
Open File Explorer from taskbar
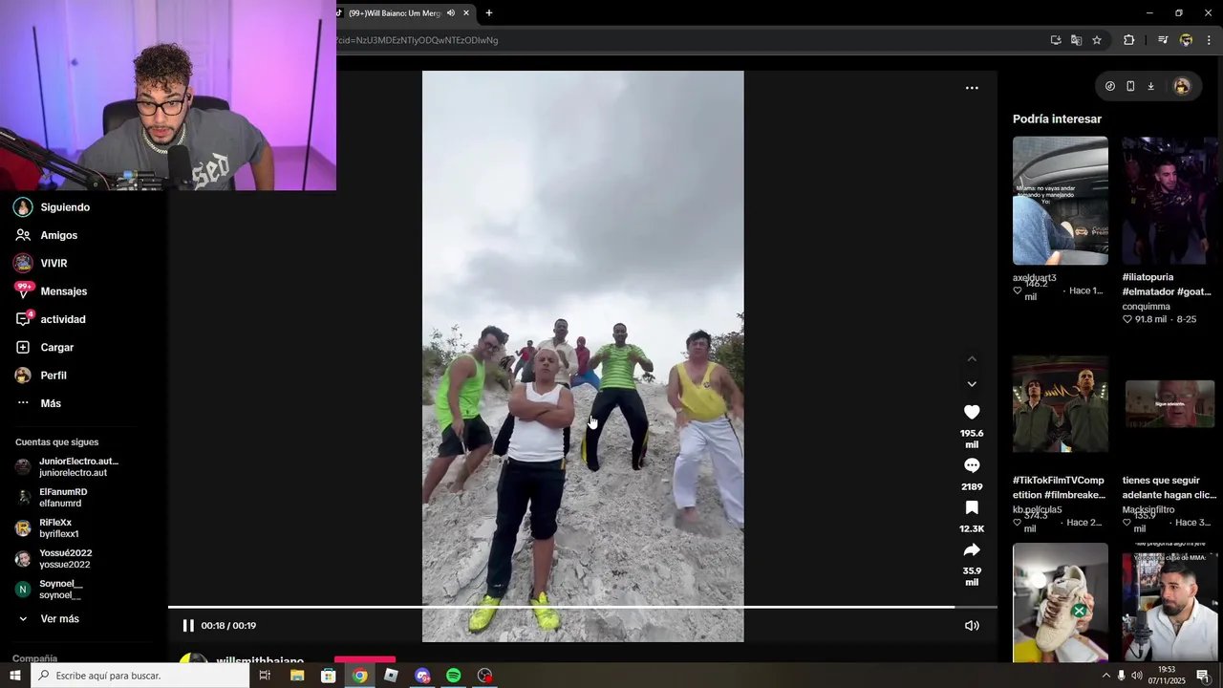[x=297, y=676]
